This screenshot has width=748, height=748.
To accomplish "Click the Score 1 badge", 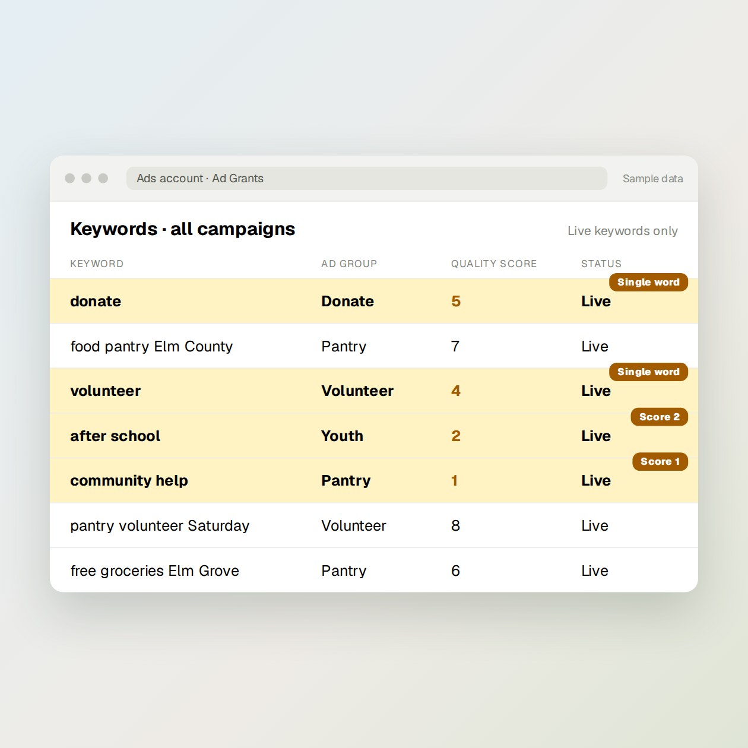I will pos(660,461).
